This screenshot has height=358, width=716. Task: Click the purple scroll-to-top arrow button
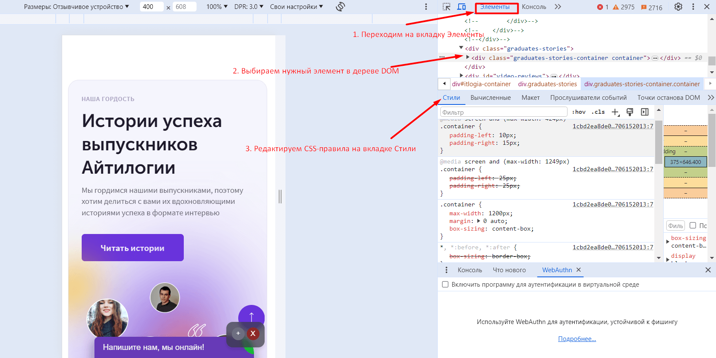(251, 316)
